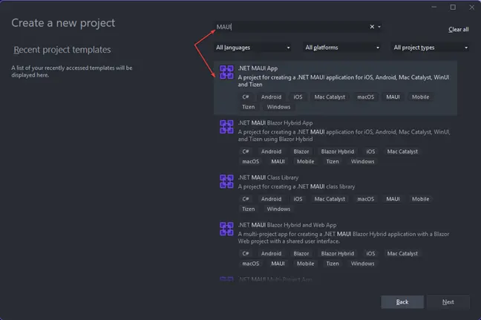Click iOS tag under .NET MAUI App
Image resolution: width=481 pixels, height=320 pixels.
[x=298, y=97]
